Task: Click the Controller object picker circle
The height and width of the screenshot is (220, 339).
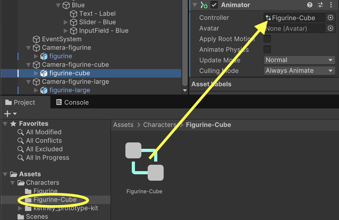Action: click(x=330, y=18)
